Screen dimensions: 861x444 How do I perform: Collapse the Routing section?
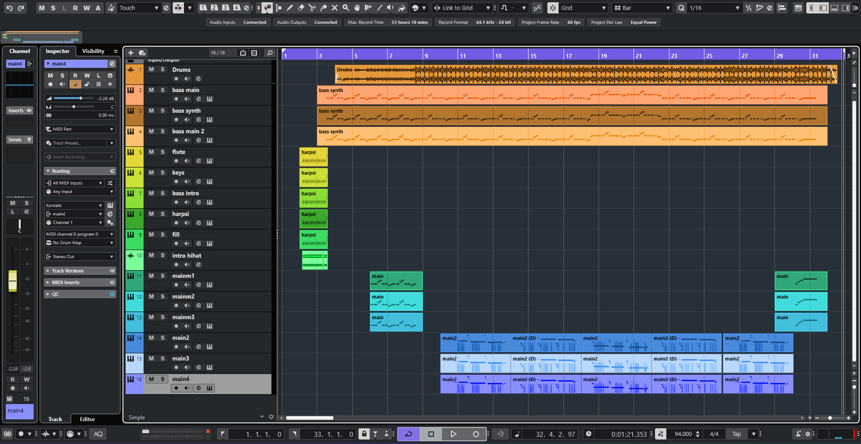coord(80,171)
